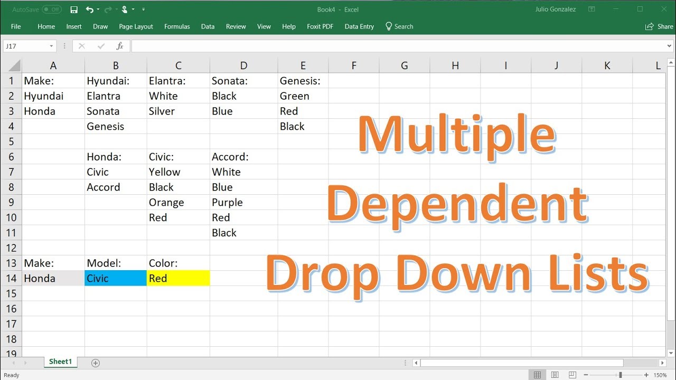Open the Redo history dropdown arrow

[x=116, y=9]
